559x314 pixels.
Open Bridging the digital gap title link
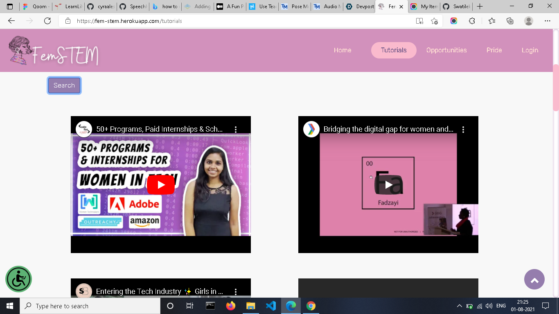[x=388, y=129]
